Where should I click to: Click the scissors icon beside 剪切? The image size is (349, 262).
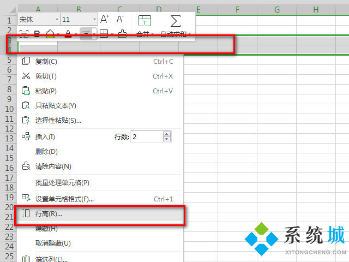click(x=26, y=76)
